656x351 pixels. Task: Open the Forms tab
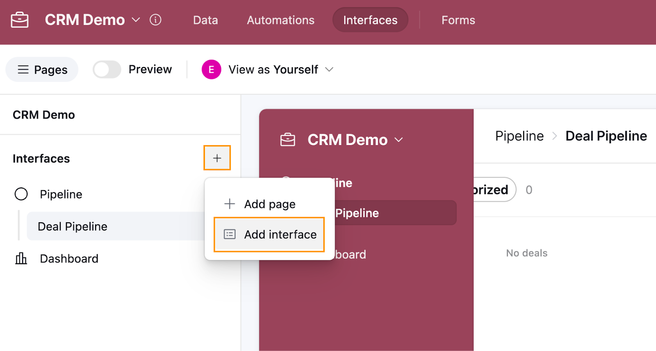point(458,20)
